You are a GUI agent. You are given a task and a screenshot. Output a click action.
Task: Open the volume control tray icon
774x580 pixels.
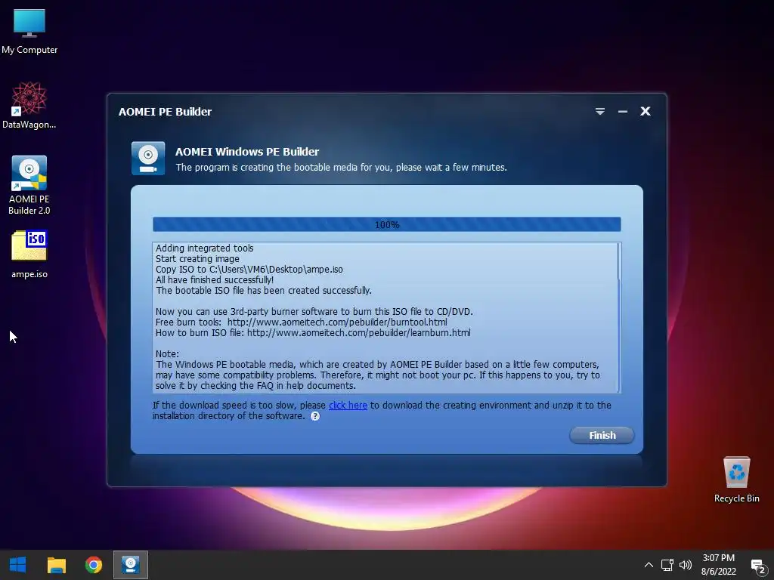click(x=685, y=565)
